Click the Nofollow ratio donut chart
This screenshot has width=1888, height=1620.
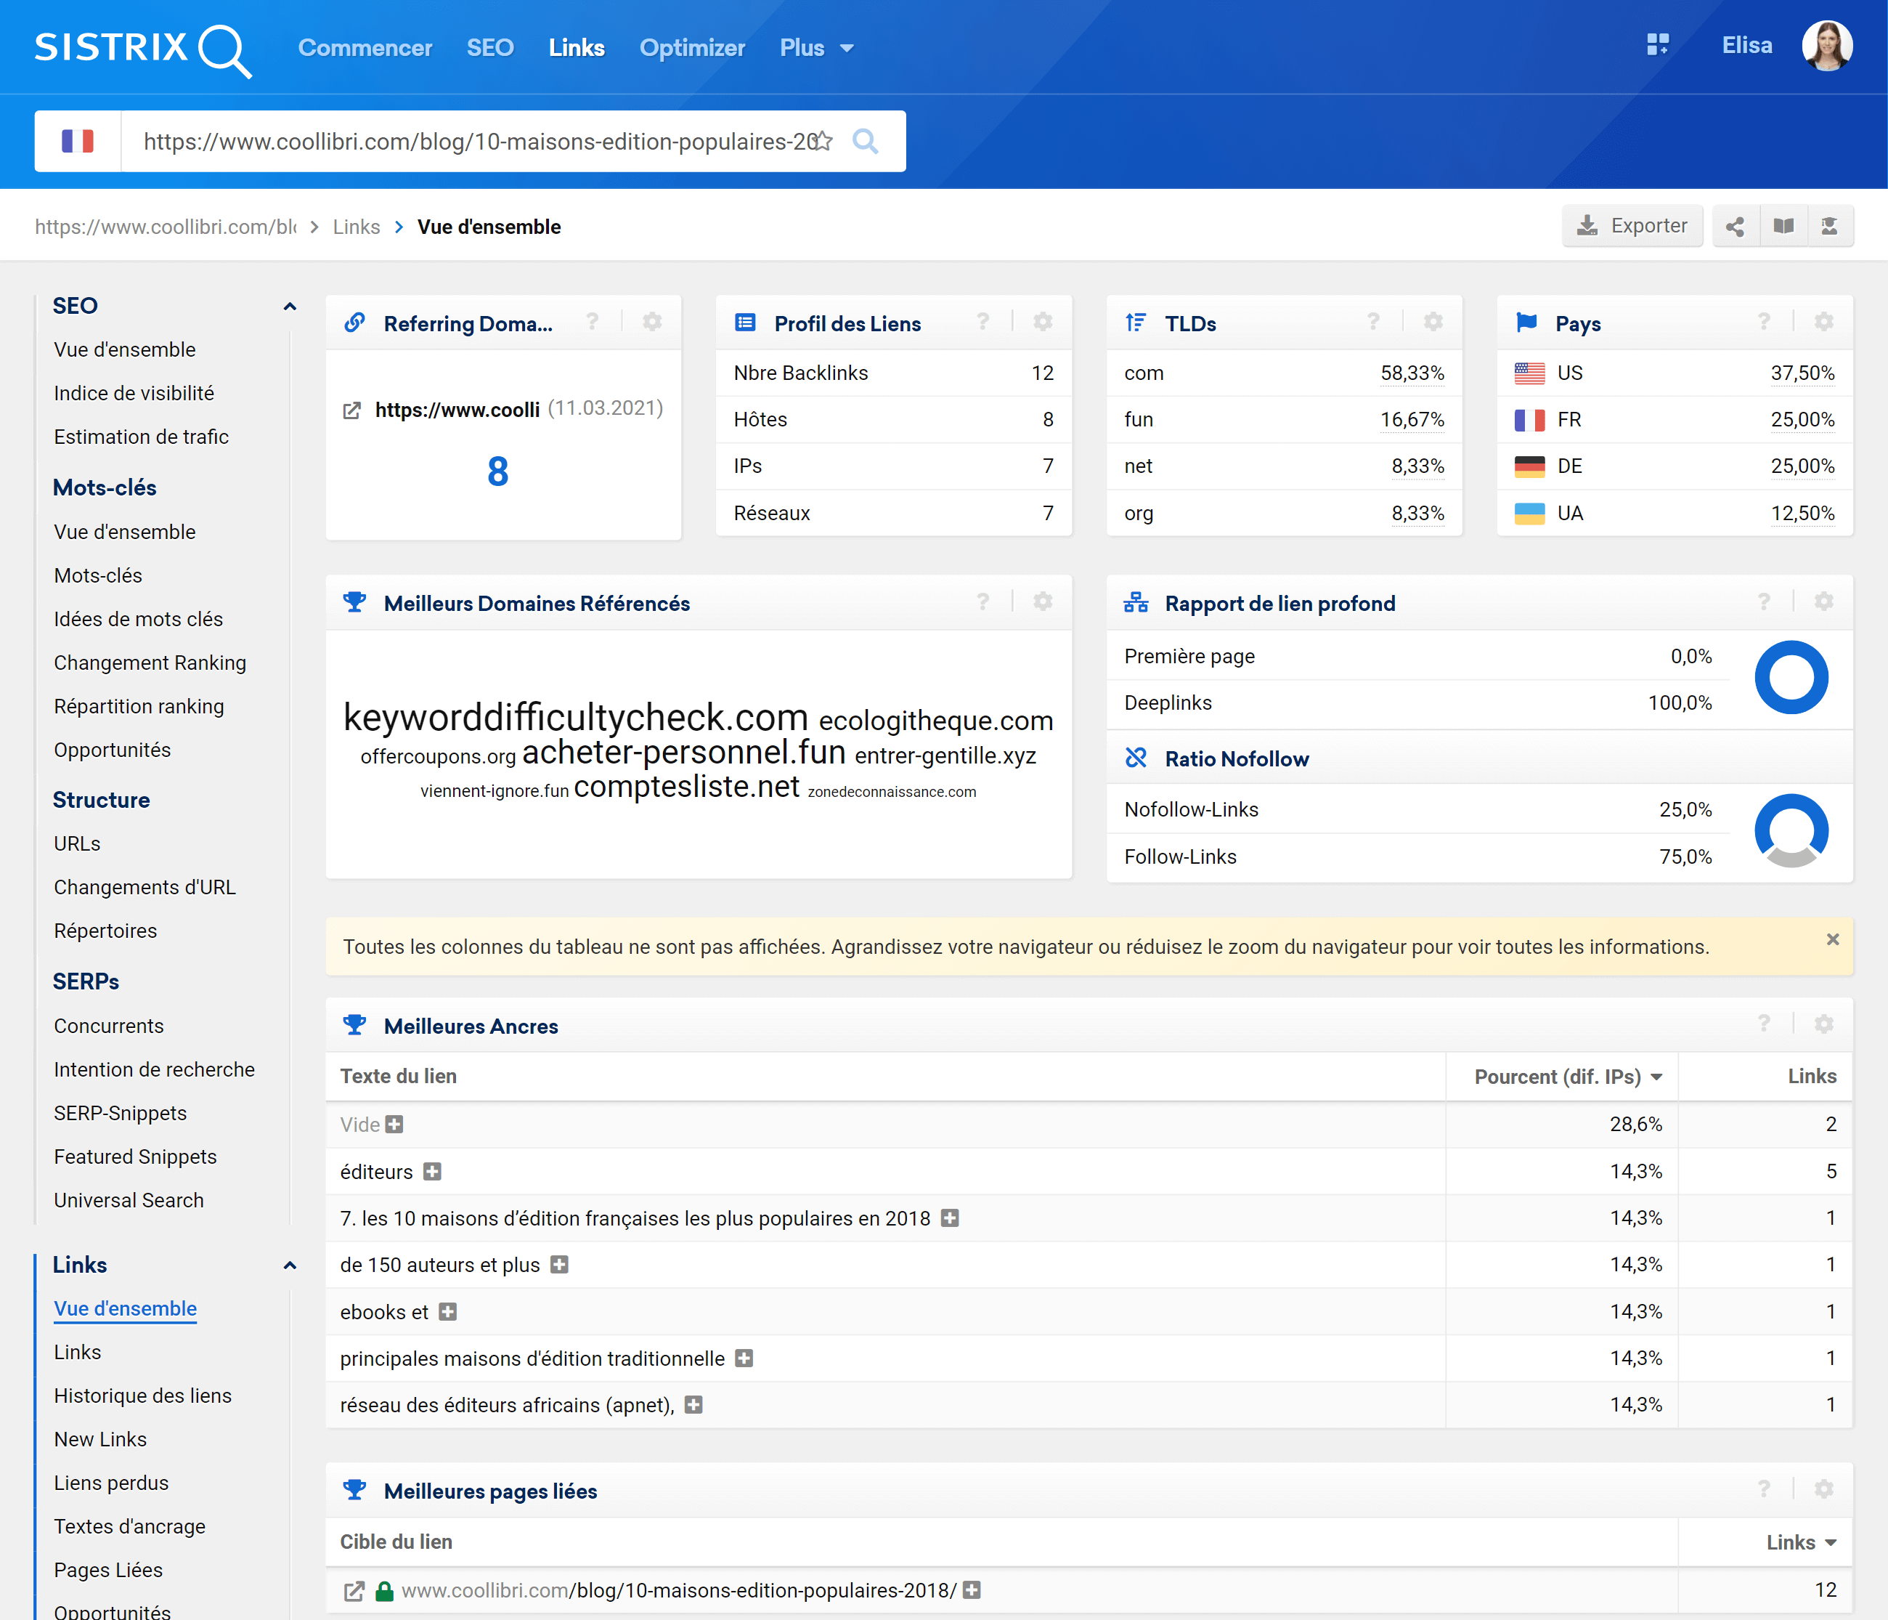coord(1791,830)
